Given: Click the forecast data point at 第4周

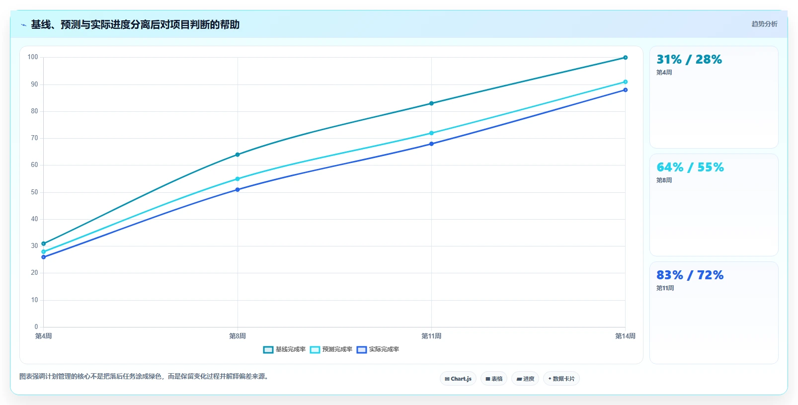Looking at the screenshot, I should click(44, 251).
